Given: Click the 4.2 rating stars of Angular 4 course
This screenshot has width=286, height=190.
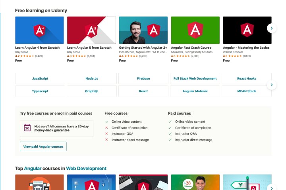Looking at the screenshot, I should coord(27,56).
